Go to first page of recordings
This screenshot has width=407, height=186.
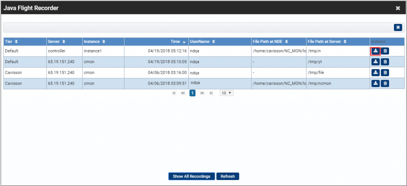point(174,93)
